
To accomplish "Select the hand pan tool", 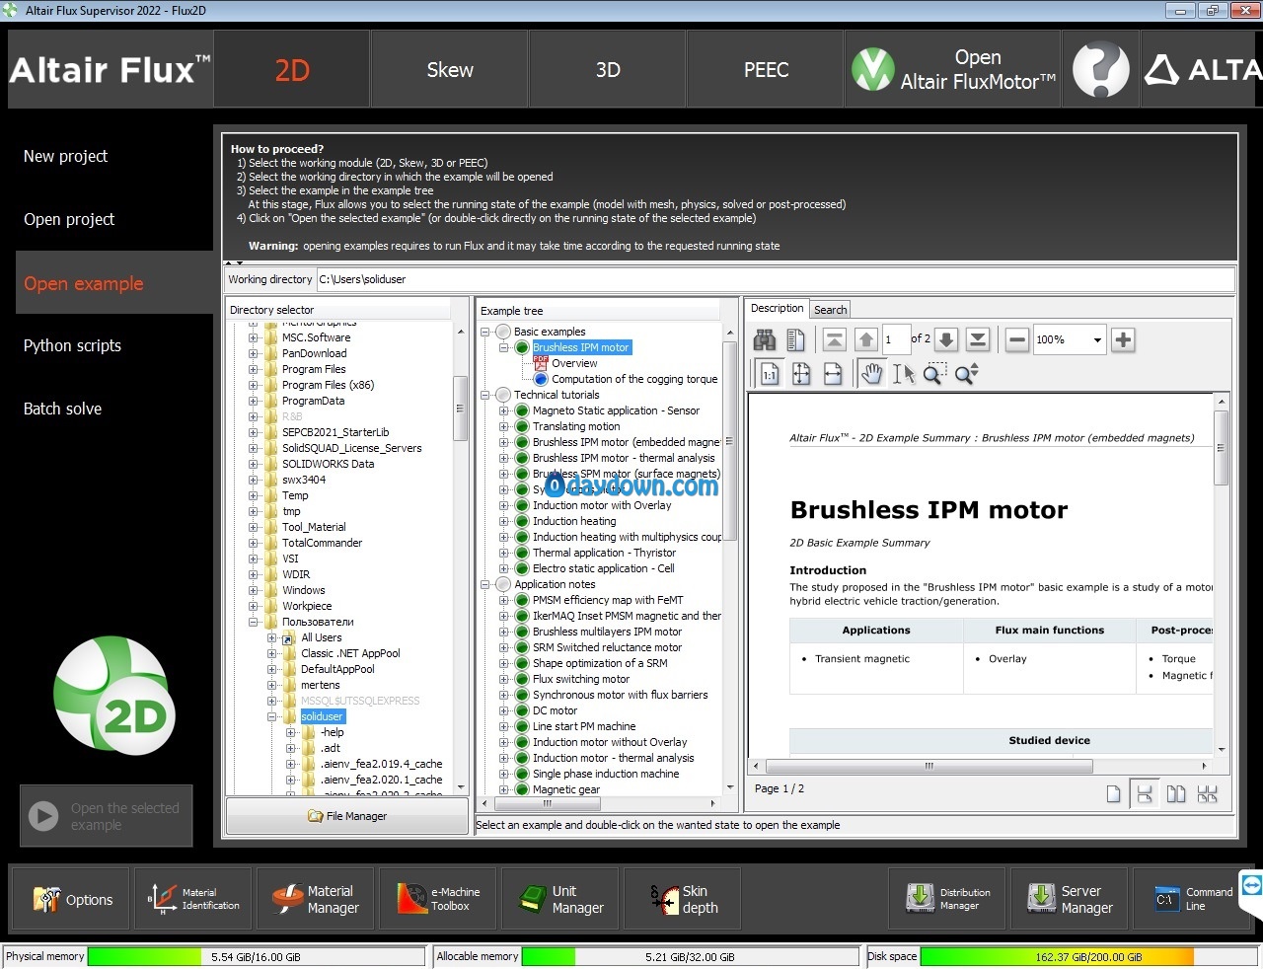I will tap(871, 374).
